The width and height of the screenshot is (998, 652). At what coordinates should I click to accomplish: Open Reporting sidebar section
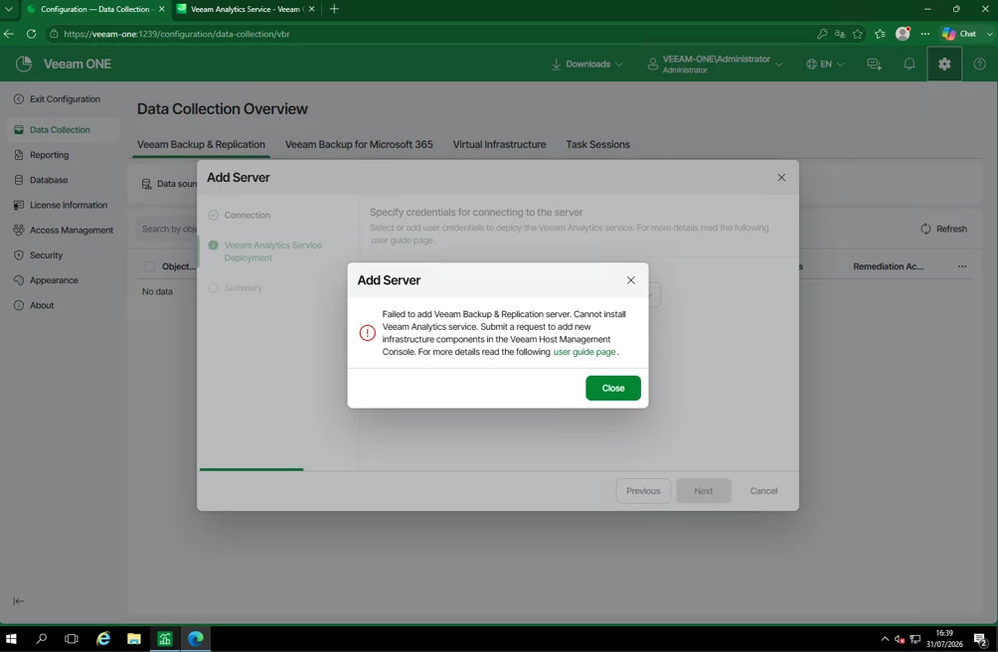pos(42,155)
